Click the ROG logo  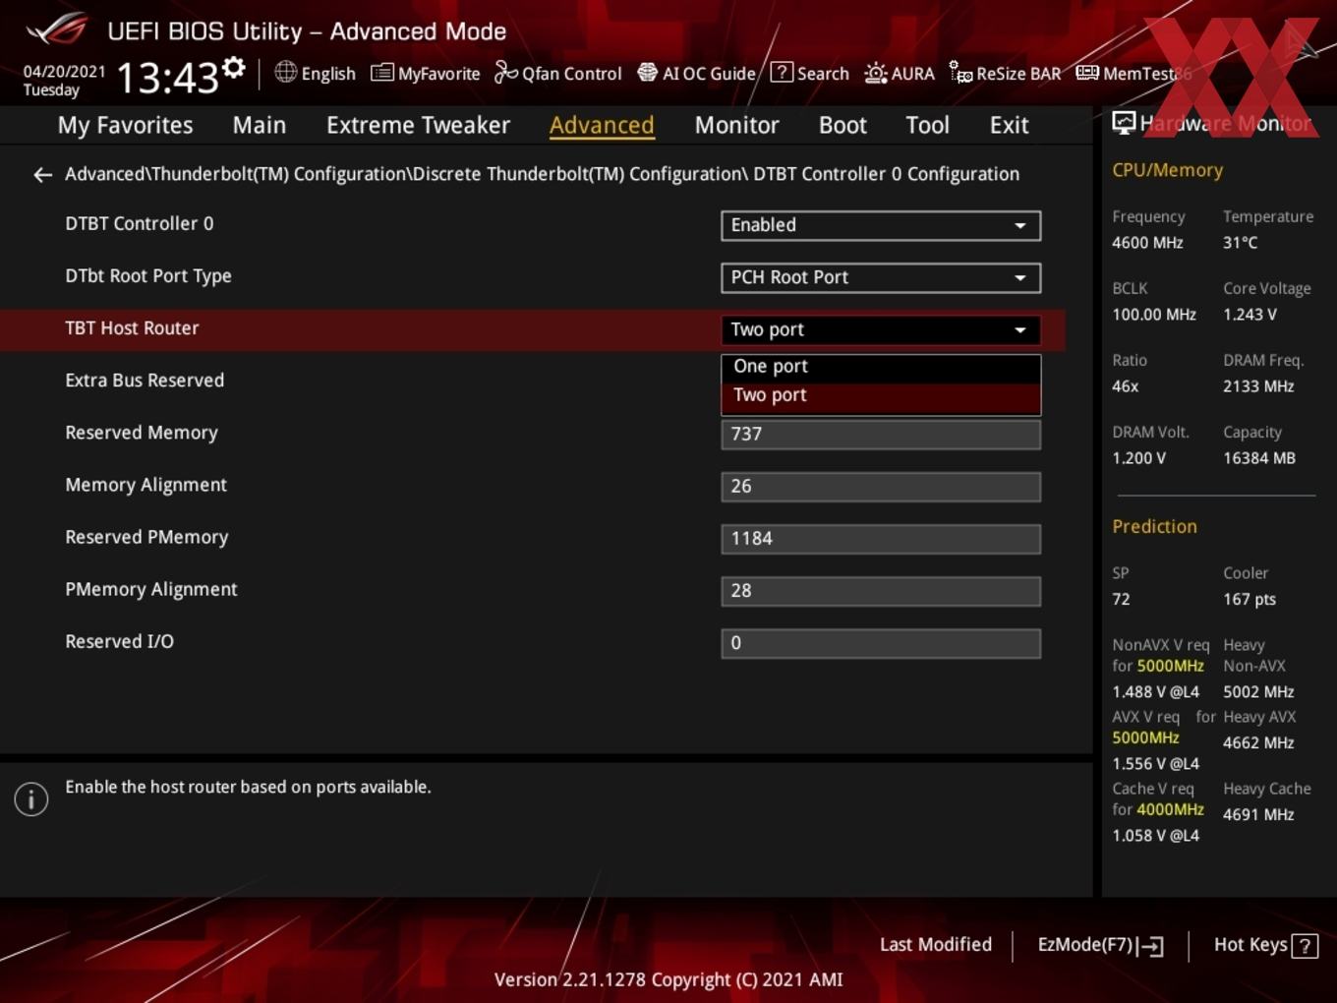click(57, 29)
